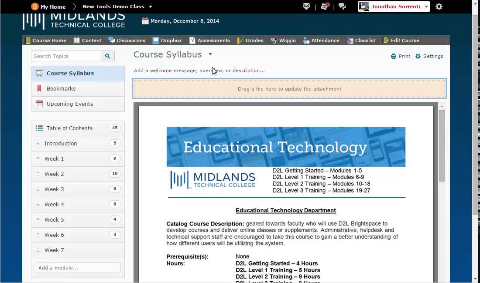Click the Bookmarks ribbon icon
480x283 pixels.
point(39,88)
